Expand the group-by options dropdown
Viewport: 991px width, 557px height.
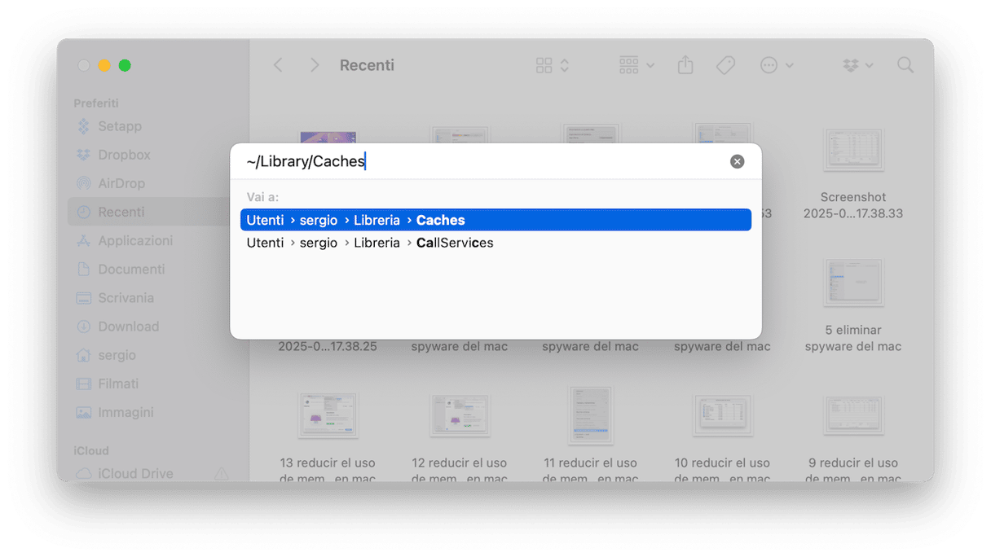[x=636, y=65]
